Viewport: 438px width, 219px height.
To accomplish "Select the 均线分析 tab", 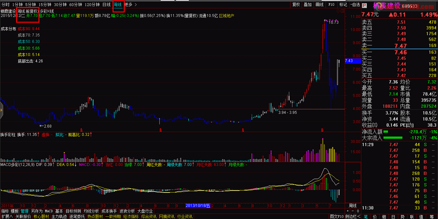I will pos(91,211).
